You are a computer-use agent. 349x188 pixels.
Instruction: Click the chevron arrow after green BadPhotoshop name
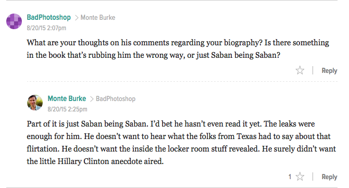click(77, 18)
